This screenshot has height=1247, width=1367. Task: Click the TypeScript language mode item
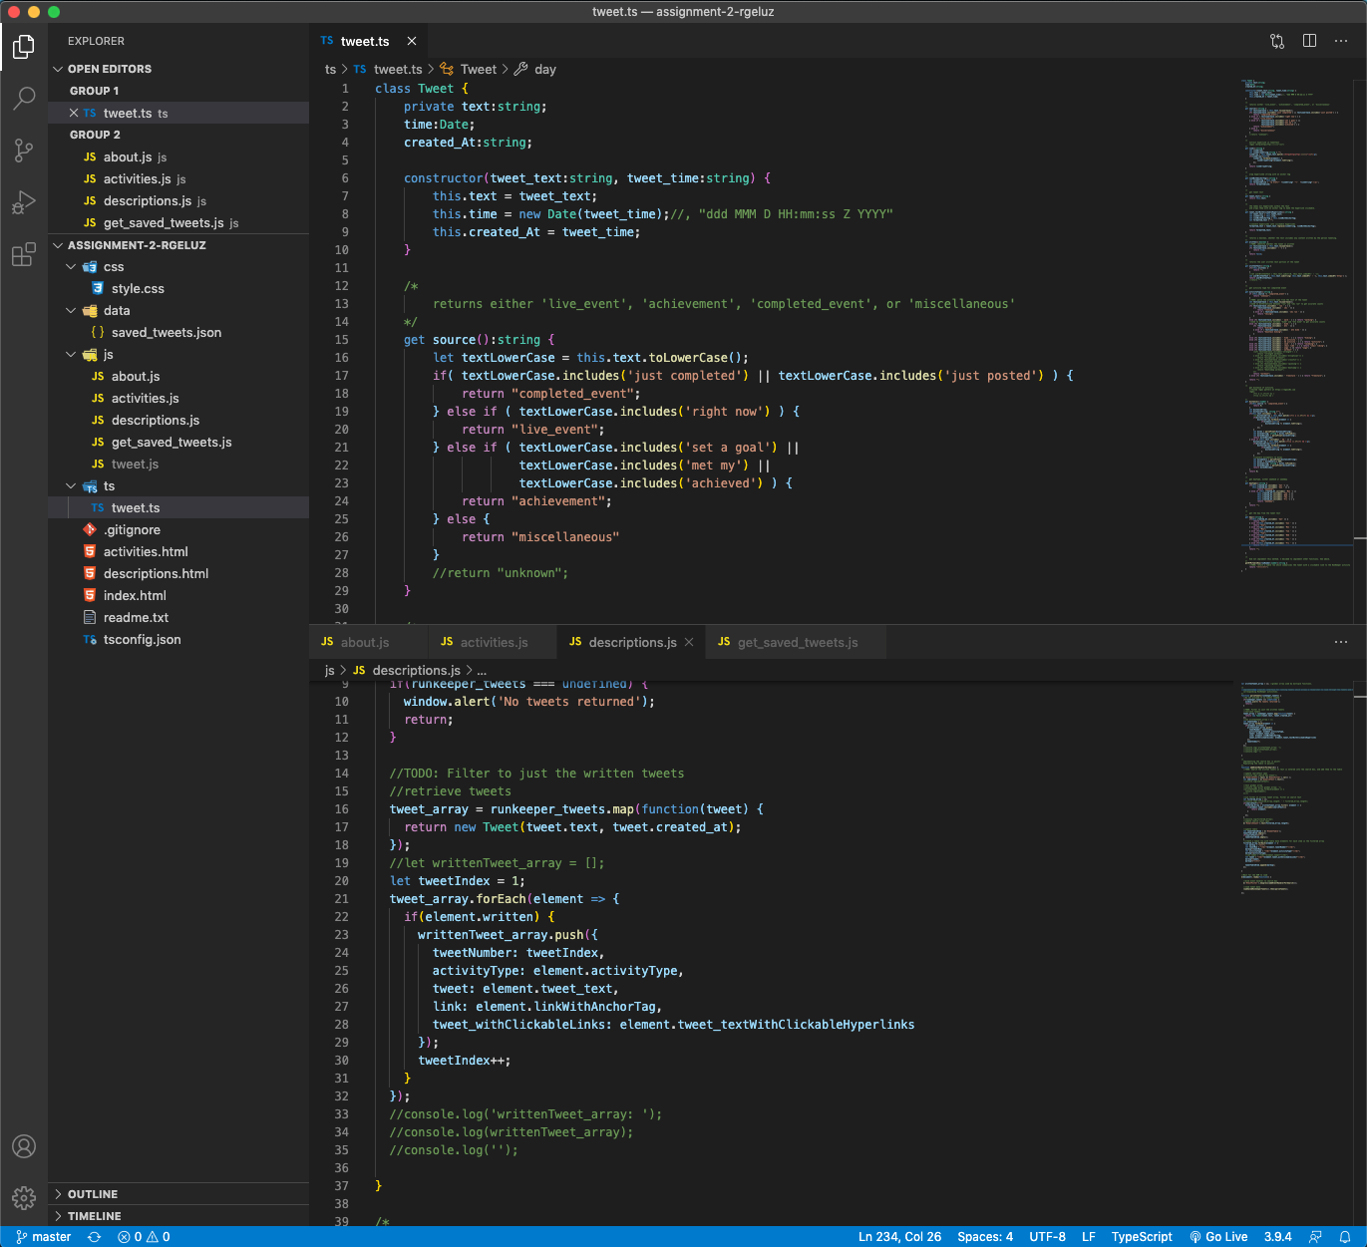point(1142,1237)
